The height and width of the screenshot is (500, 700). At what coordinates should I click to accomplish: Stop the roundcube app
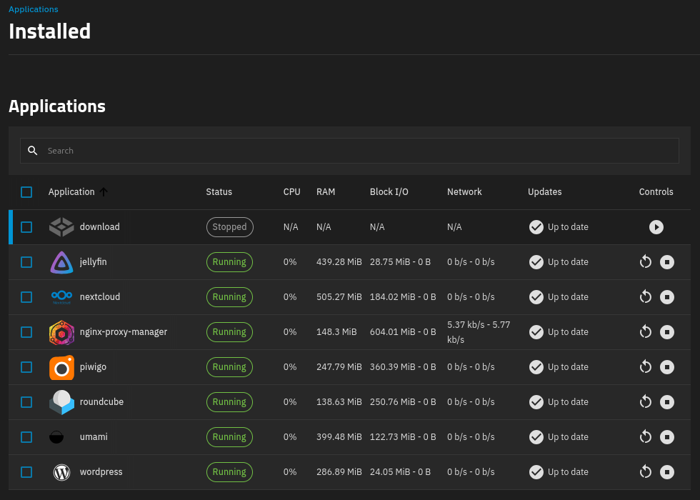[666, 401]
